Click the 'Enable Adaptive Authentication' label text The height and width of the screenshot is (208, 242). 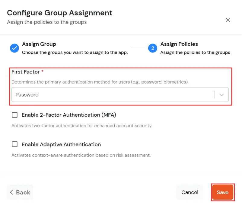[61, 144]
